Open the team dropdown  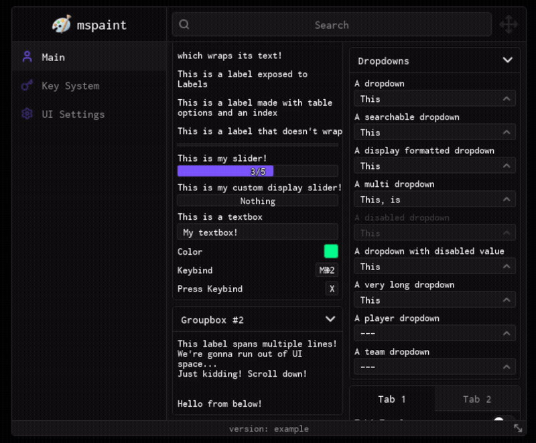pos(435,367)
